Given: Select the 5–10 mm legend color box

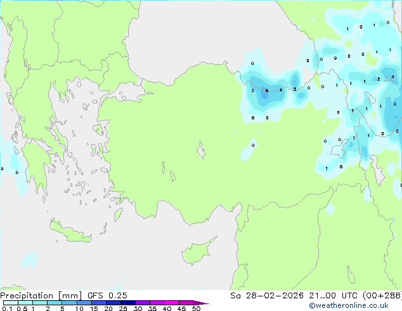Looking at the screenshot, I should tap(69, 303).
